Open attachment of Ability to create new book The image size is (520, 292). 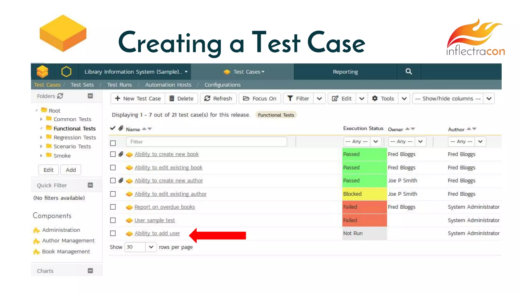[x=121, y=154]
